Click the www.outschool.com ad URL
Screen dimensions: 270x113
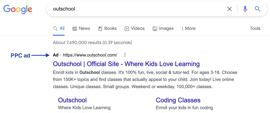(x=90, y=55)
